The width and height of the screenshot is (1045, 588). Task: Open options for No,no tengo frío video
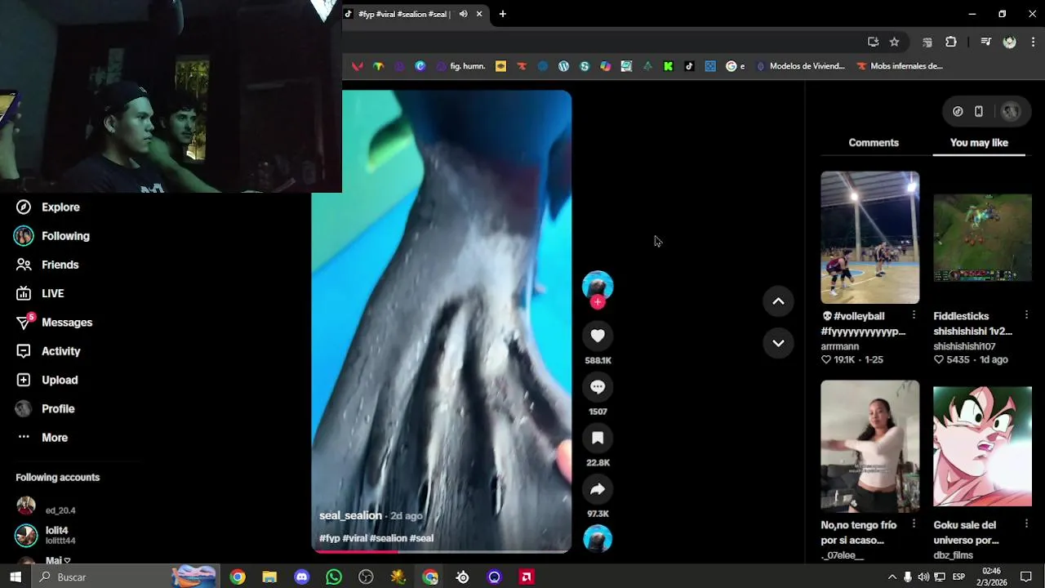click(914, 524)
